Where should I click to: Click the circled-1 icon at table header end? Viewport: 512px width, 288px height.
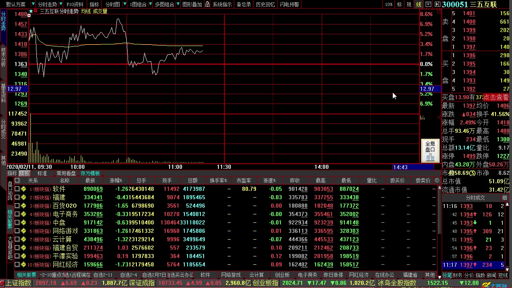[437, 180]
